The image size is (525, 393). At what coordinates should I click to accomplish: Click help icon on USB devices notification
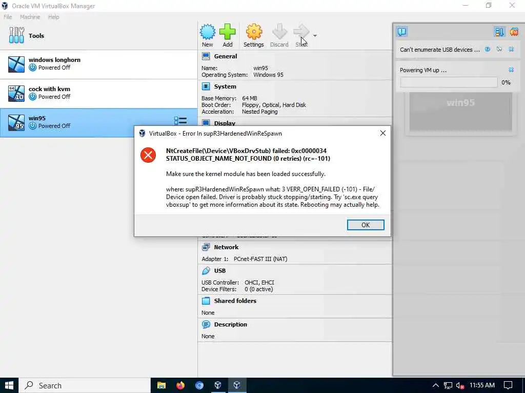tap(488, 50)
